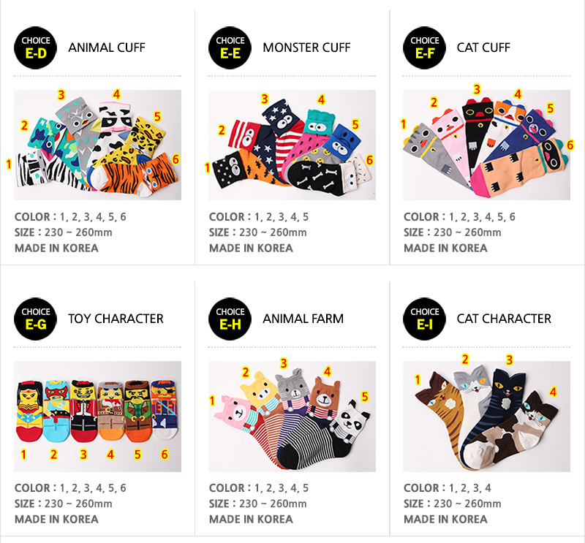Select the panda sock numbered 5 in Animal Farm
Image resolution: width=585 pixels, height=543 pixels.
pos(349,421)
